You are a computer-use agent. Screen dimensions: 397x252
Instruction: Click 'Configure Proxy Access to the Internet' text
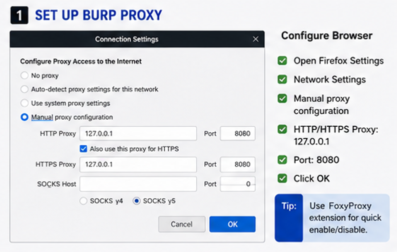[x=81, y=61]
